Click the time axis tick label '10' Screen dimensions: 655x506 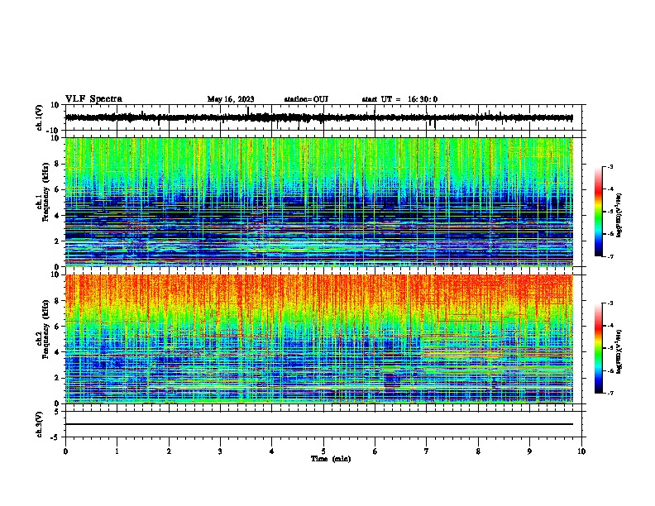pos(581,451)
